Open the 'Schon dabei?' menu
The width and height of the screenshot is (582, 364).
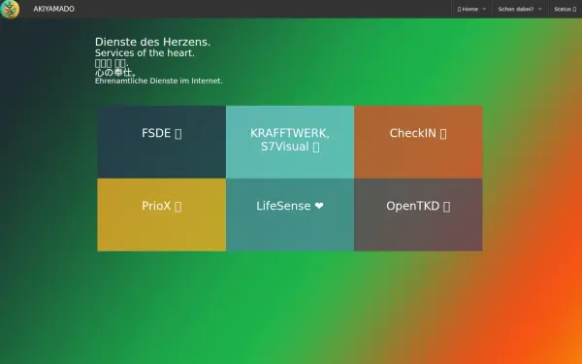520,9
